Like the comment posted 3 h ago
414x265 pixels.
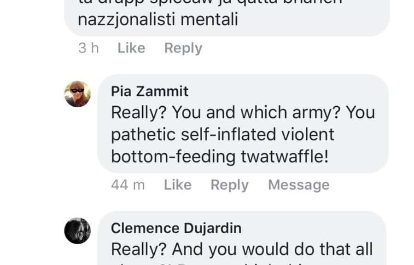[131, 48]
